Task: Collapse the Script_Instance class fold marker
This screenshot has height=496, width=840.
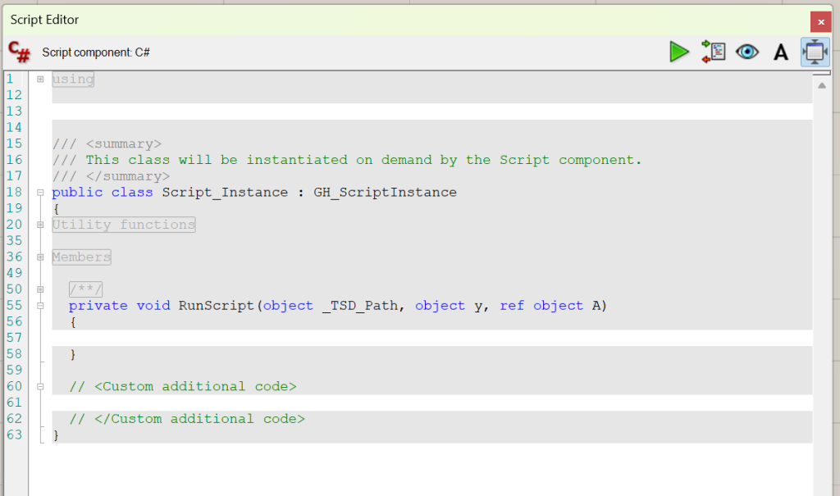Action: tap(40, 193)
